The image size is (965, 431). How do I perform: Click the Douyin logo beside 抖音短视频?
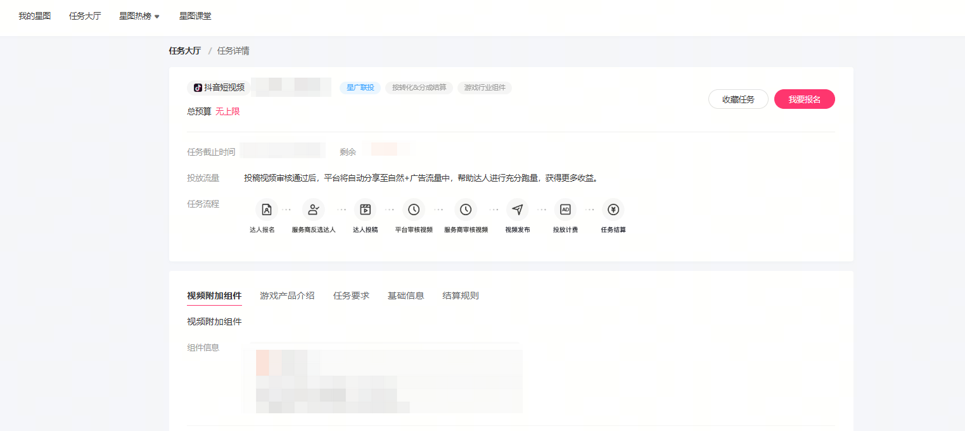point(198,88)
